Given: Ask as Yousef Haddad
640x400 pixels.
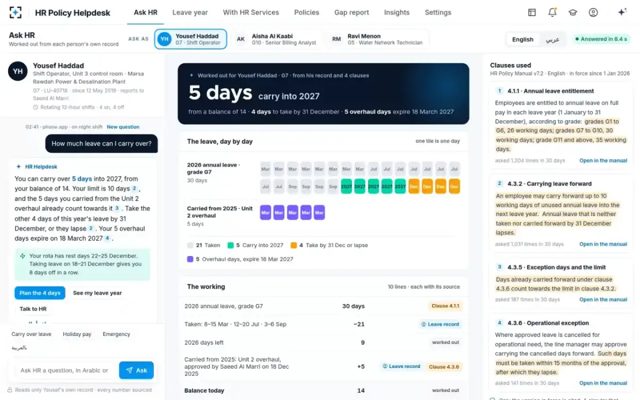Looking at the screenshot, I should (x=190, y=39).
